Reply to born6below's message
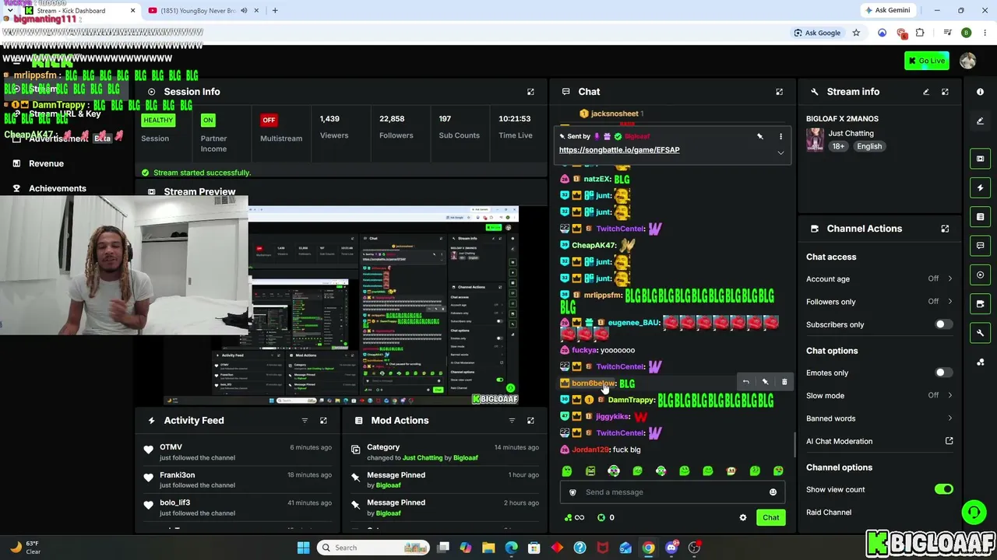This screenshot has width=997, height=560. (745, 382)
